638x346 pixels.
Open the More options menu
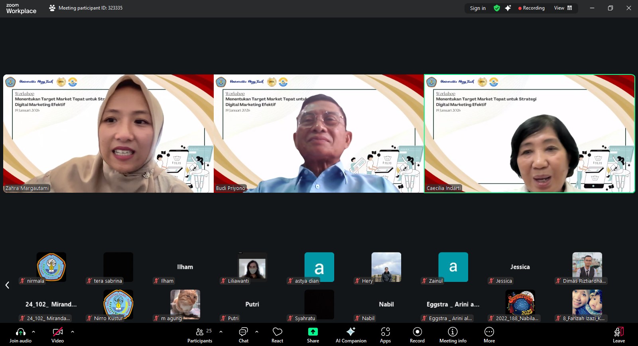point(489,335)
